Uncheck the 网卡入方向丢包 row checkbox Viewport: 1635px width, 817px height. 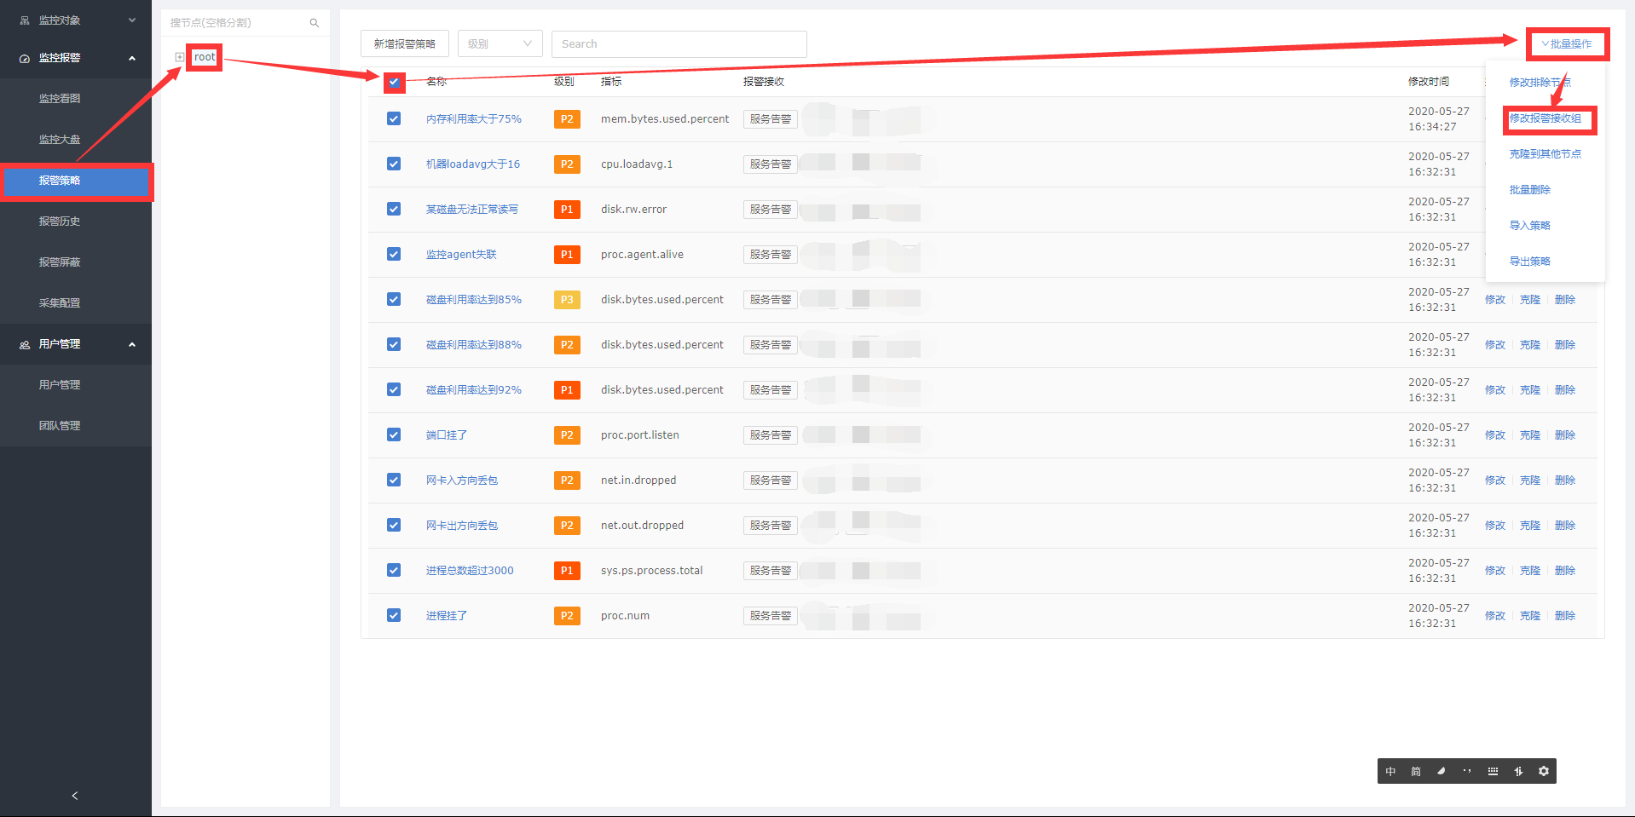click(x=394, y=480)
